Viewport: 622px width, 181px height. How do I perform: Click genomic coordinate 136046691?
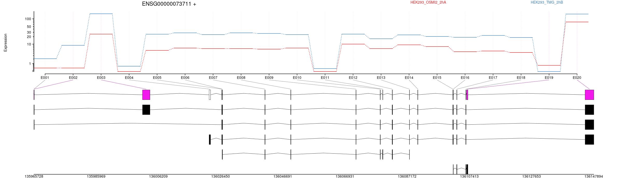click(x=283, y=177)
